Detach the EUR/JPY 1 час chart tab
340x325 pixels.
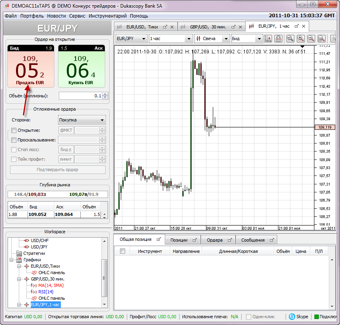297,26
